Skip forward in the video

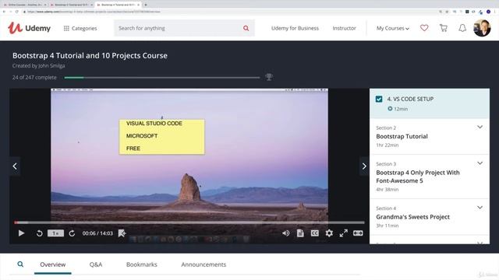pyautogui.click(x=72, y=233)
